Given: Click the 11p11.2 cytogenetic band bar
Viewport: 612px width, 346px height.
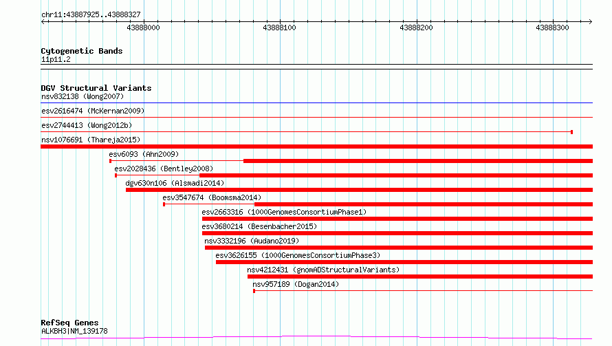Looking at the screenshot, I should point(316,67).
